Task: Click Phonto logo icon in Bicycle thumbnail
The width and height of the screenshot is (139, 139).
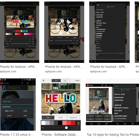Action: [x=88, y=85]
